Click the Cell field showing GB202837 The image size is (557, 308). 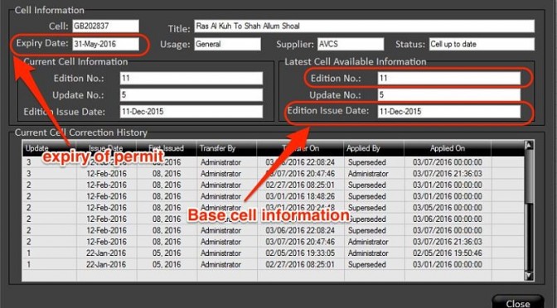pyautogui.click(x=105, y=26)
